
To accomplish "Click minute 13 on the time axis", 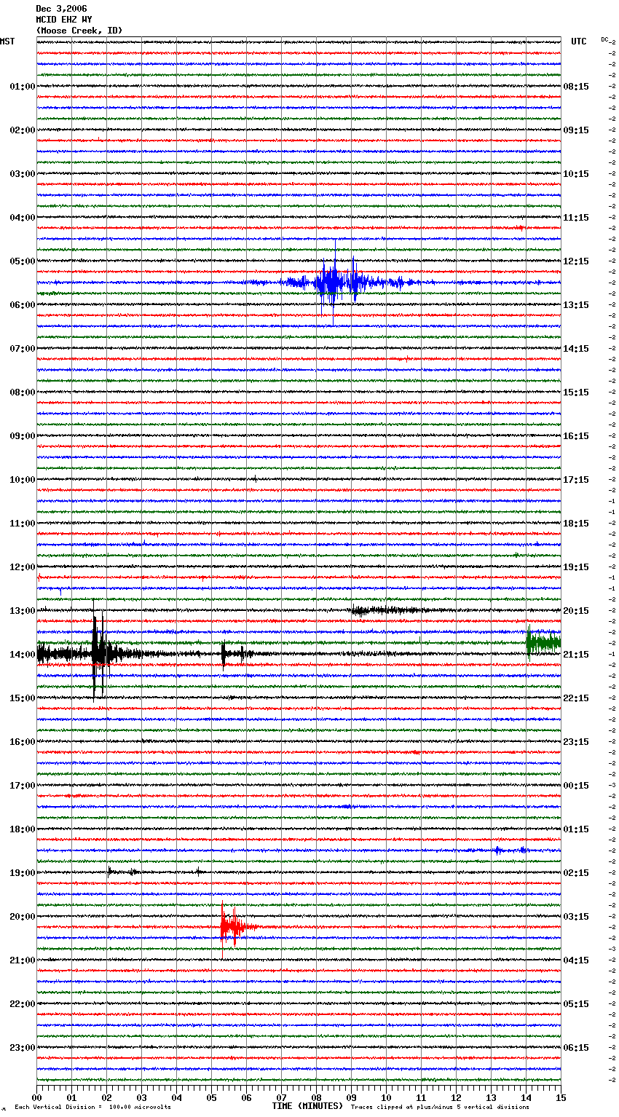I will [491, 1097].
